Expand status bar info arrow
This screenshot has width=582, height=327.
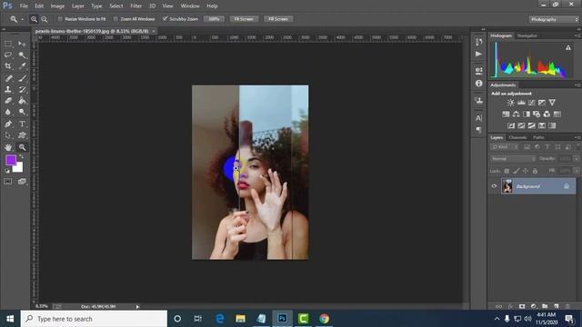(x=137, y=307)
